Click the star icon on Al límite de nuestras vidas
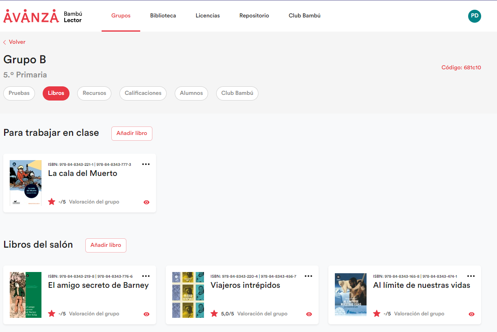Screen dimensions: 497x332 coord(377,314)
